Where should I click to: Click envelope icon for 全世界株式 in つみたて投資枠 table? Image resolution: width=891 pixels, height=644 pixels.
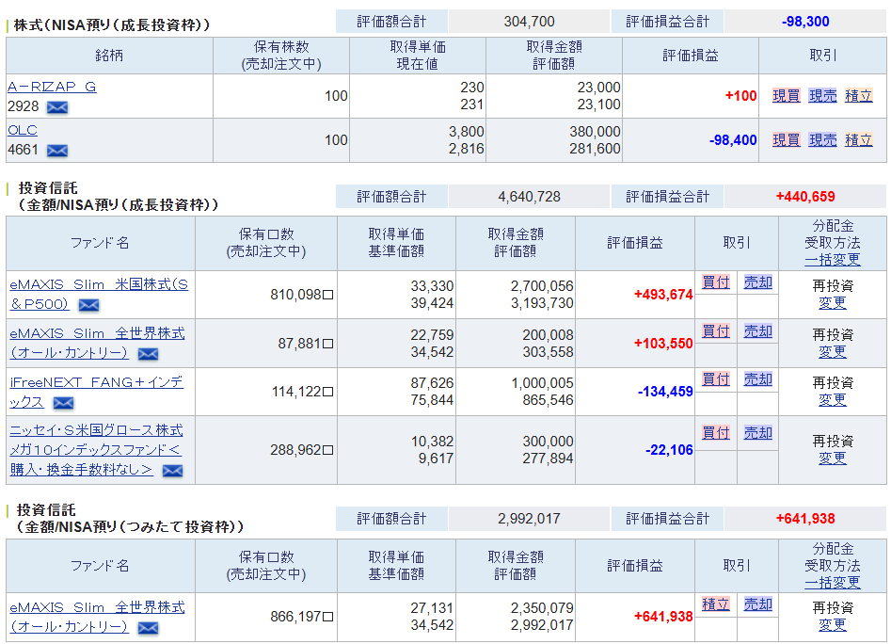pyautogui.click(x=148, y=628)
